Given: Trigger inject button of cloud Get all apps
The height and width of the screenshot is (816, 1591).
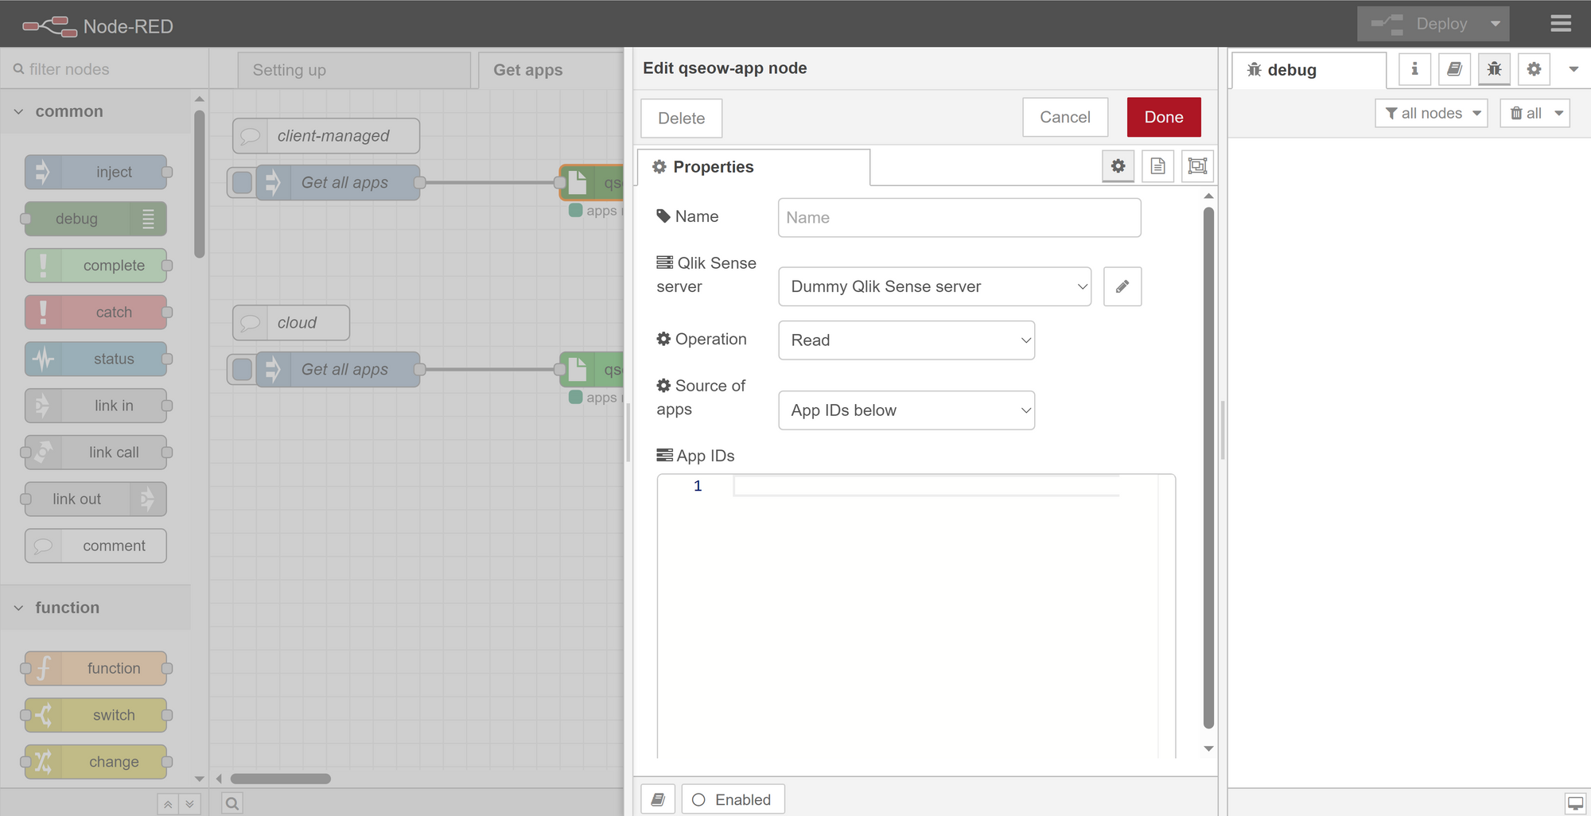Looking at the screenshot, I should 242,370.
